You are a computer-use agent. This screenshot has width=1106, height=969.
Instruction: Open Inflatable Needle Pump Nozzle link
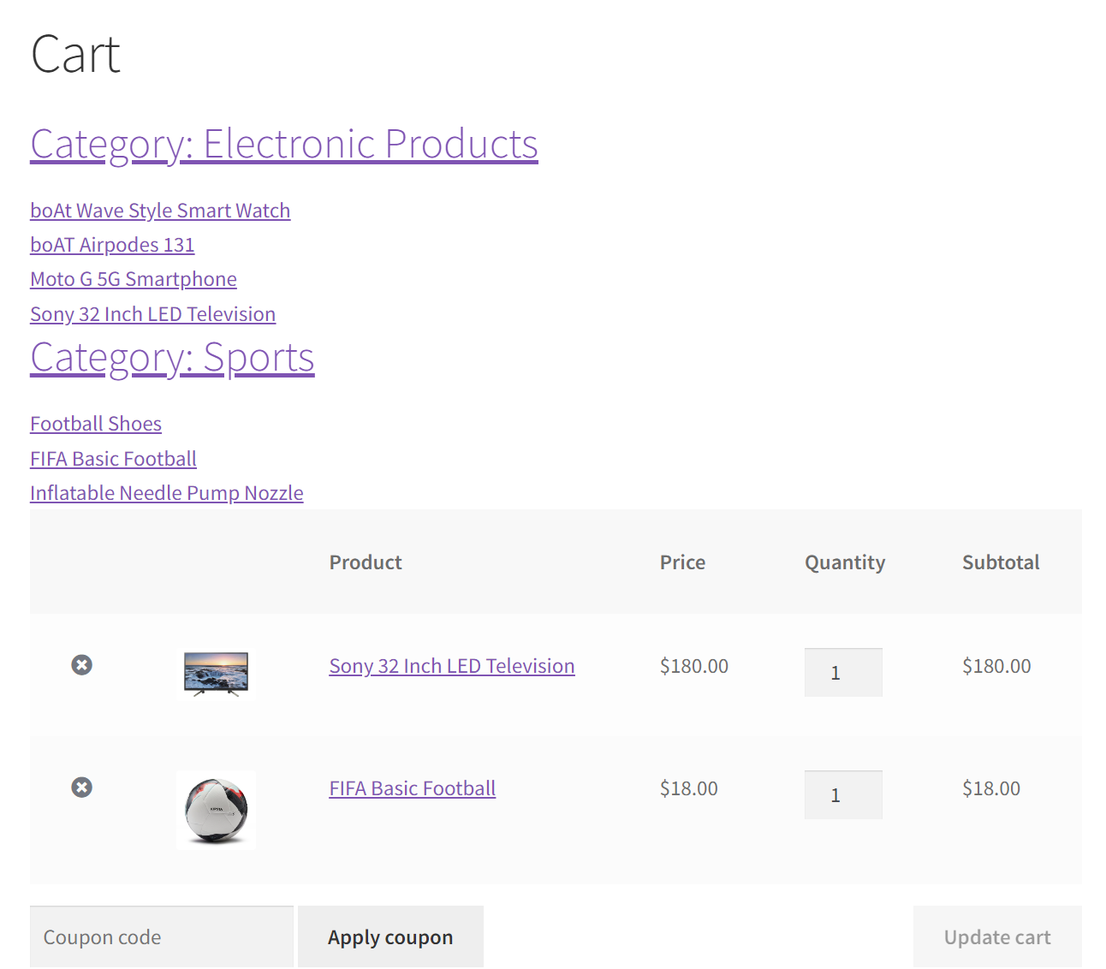pyautogui.click(x=166, y=493)
